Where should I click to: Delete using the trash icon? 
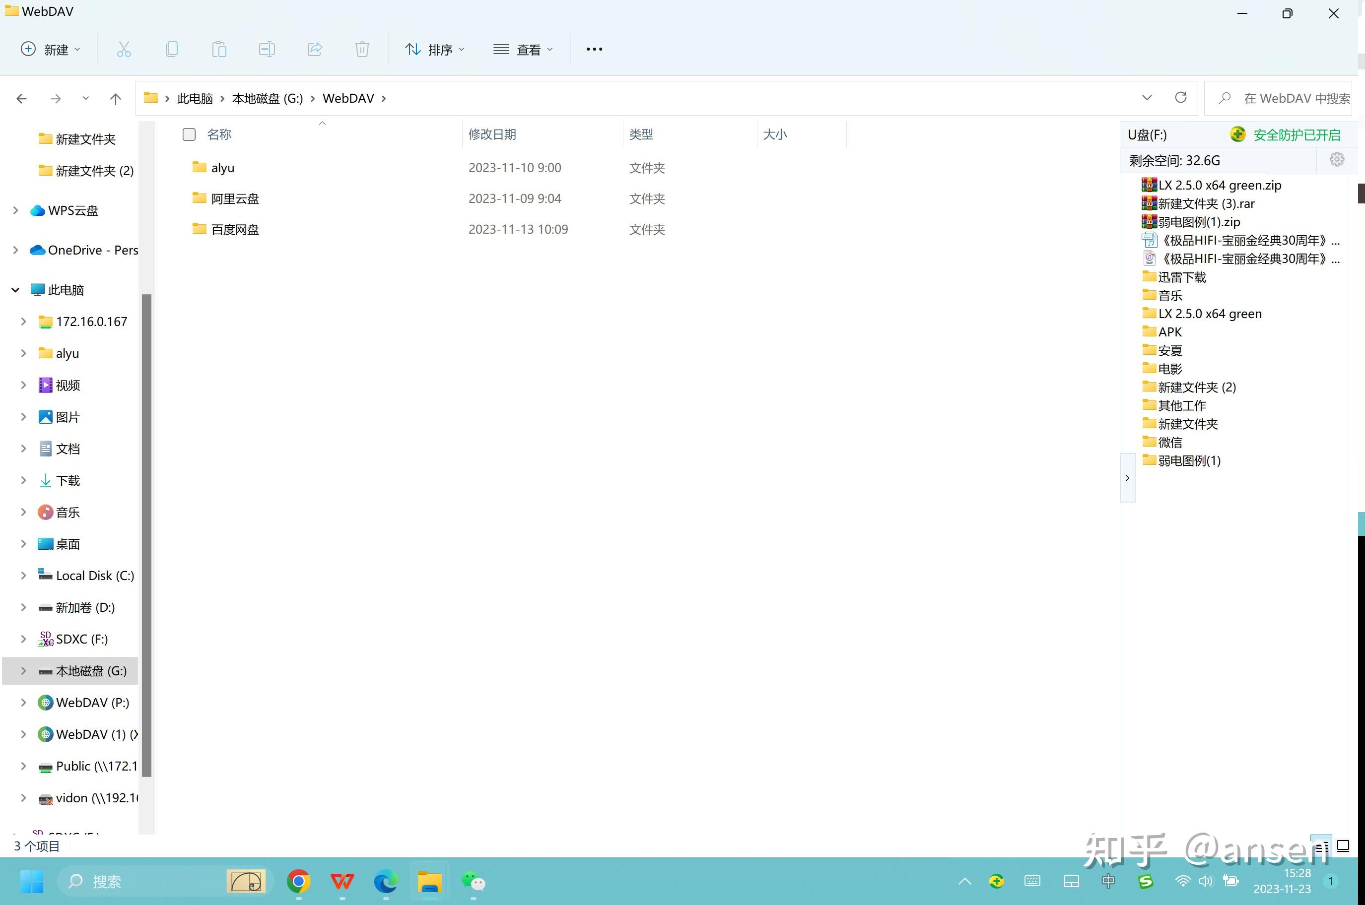point(362,49)
